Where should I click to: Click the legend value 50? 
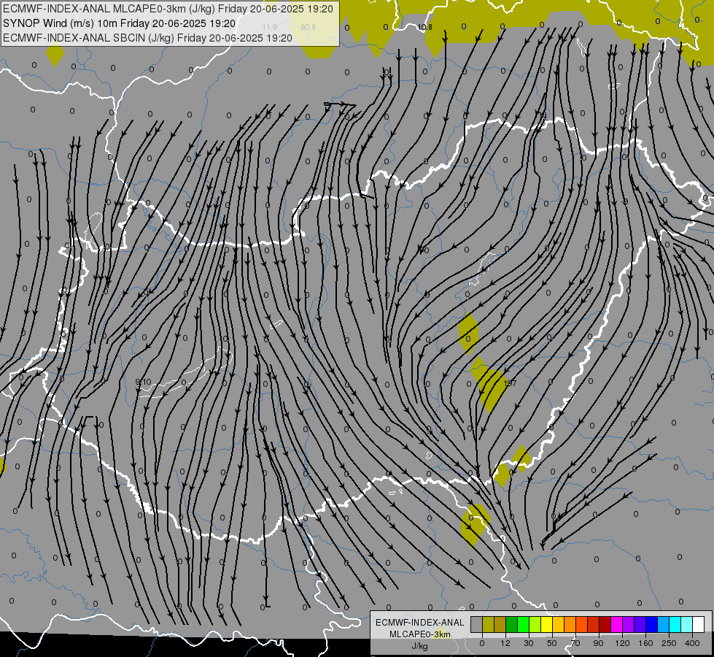pyautogui.click(x=552, y=643)
